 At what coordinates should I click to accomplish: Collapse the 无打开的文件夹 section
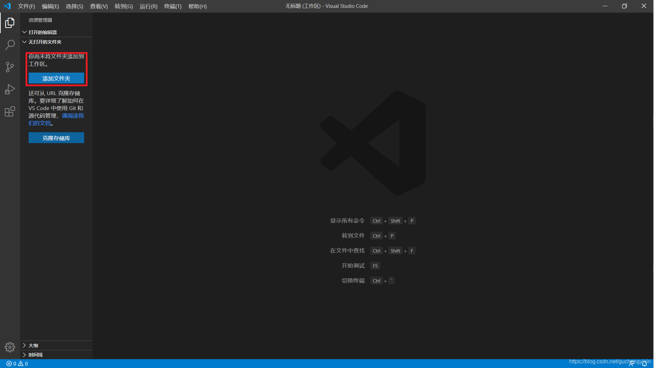pyautogui.click(x=57, y=42)
